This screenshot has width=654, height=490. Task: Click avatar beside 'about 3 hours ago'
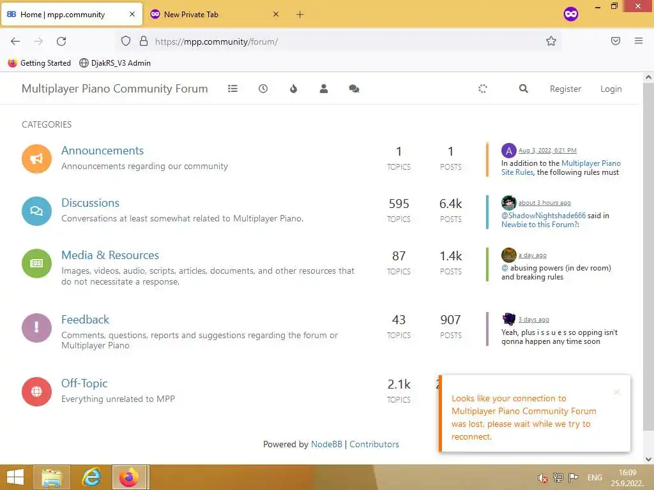(x=509, y=203)
